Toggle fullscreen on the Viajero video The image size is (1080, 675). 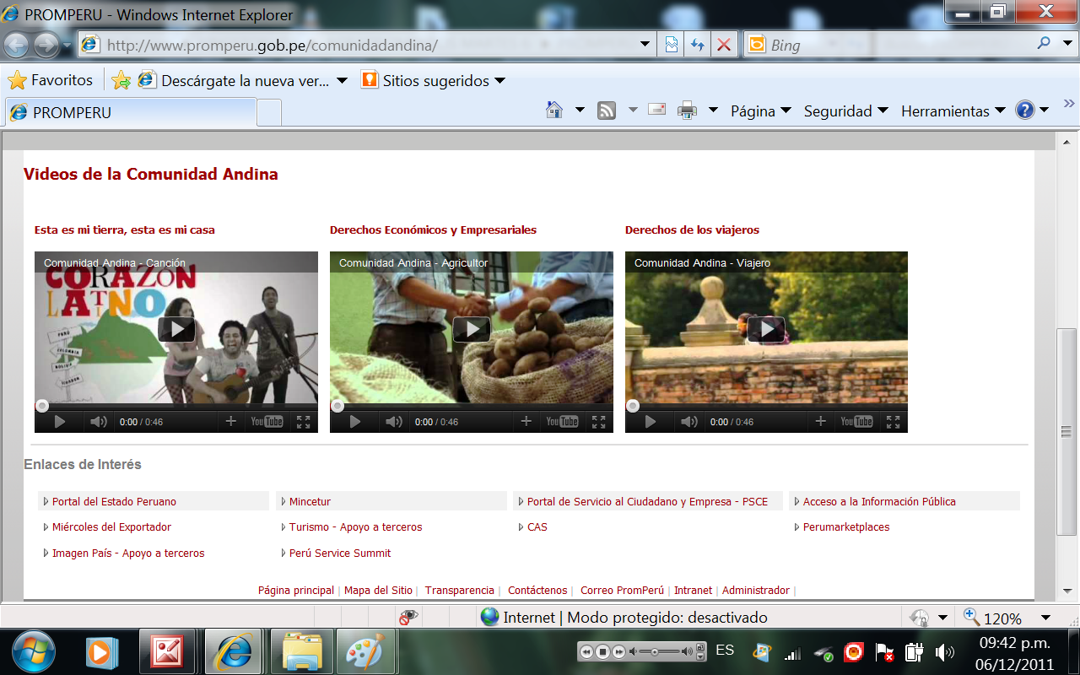(x=894, y=422)
